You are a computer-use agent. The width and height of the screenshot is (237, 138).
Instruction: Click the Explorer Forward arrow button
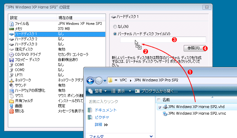click(99, 80)
